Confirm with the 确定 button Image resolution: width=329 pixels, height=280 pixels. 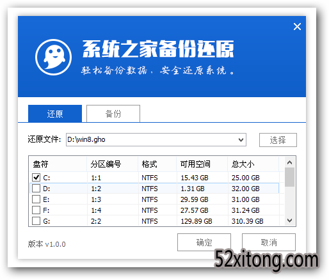[x=204, y=242]
